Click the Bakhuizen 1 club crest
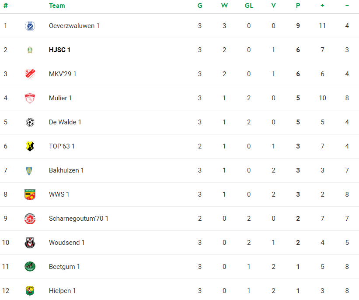Viewport: 359px width, 300px height. pos(30,170)
